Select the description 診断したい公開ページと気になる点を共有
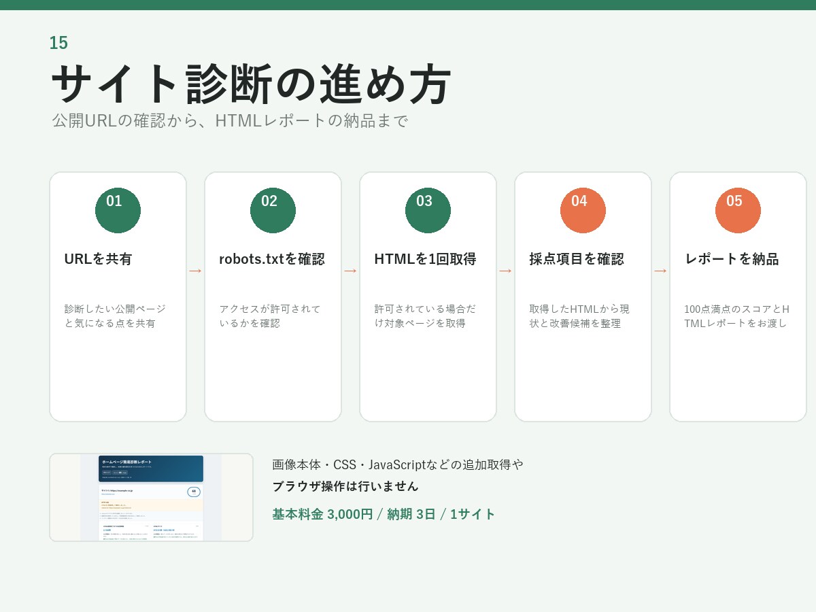The height and width of the screenshot is (612, 816). (x=115, y=316)
